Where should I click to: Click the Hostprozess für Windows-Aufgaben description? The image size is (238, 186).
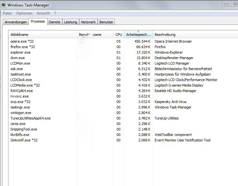183,74
